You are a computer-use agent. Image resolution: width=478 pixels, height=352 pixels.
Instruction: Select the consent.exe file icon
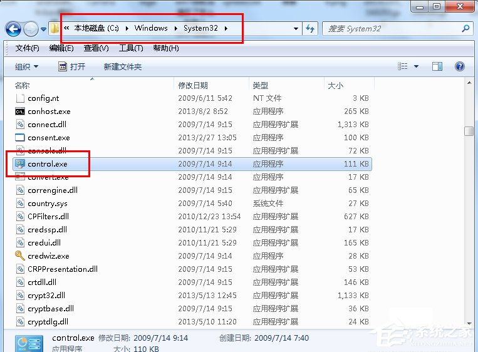tap(20, 138)
